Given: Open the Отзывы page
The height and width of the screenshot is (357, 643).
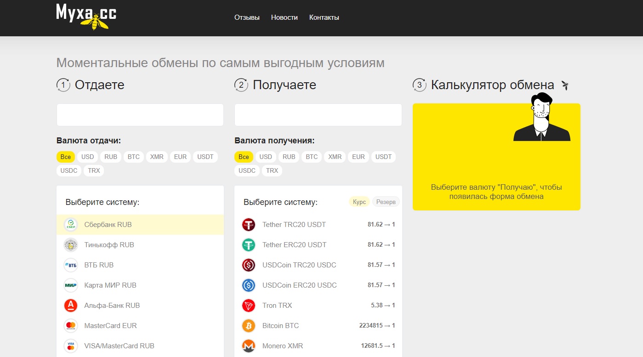Looking at the screenshot, I should pyautogui.click(x=247, y=17).
